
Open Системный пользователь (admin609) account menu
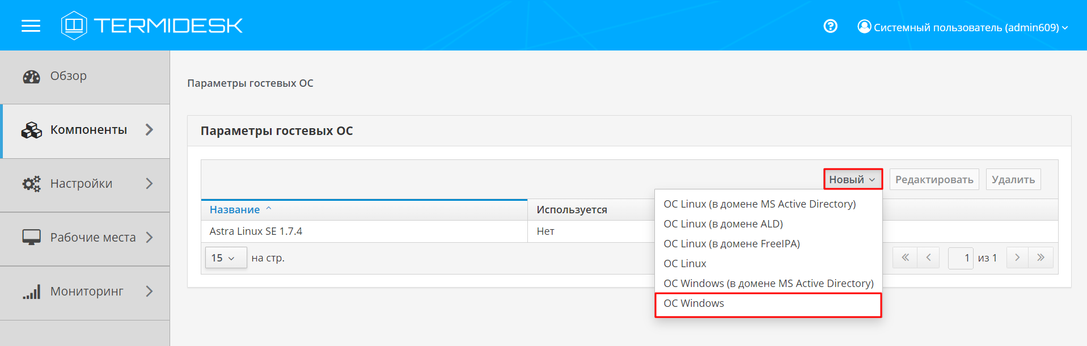(963, 27)
